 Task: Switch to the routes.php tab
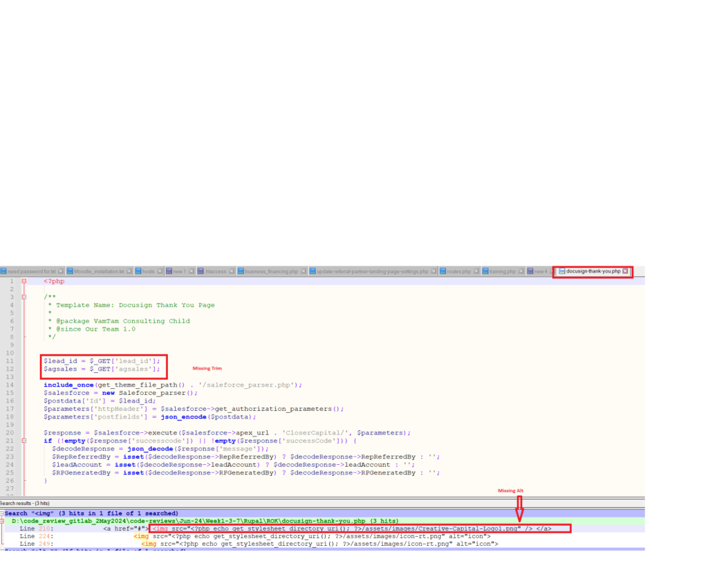click(x=458, y=271)
